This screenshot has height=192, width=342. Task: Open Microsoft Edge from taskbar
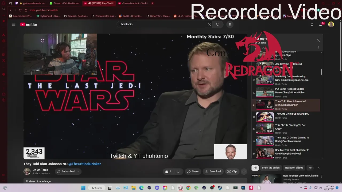point(141,188)
